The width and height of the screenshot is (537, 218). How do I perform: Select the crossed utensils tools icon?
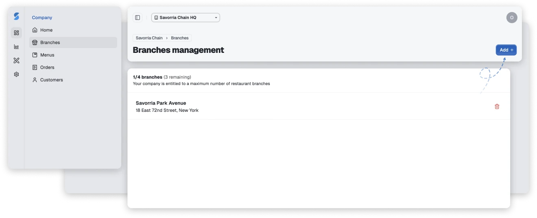pos(16,61)
